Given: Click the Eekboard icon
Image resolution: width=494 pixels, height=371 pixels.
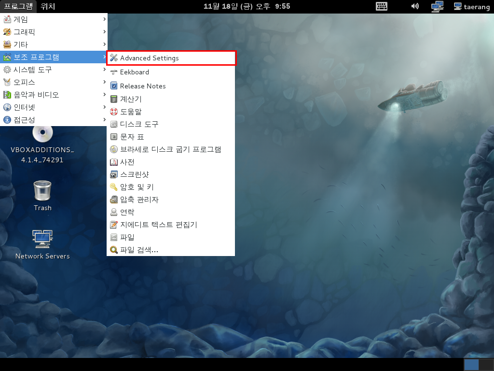Looking at the screenshot, I should 114,72.
